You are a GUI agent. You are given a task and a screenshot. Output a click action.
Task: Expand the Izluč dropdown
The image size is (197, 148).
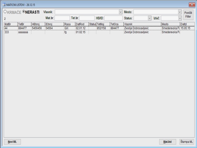click(x=180, y=18)
